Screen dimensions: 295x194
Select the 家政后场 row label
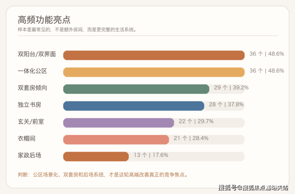29,155
